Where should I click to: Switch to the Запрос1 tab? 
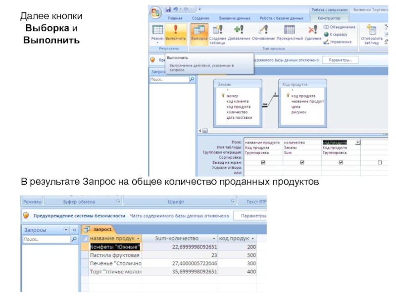(99, 229)
